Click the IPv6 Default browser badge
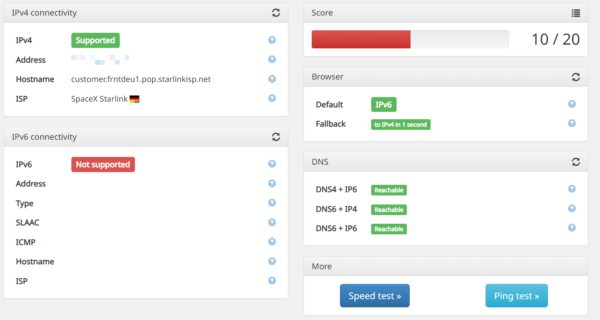Viewport: 600px width, 320px height. click(384, 104)
